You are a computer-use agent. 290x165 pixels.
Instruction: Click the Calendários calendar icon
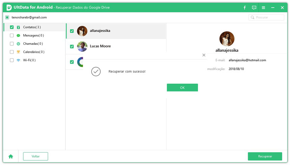tap(18, 52)
